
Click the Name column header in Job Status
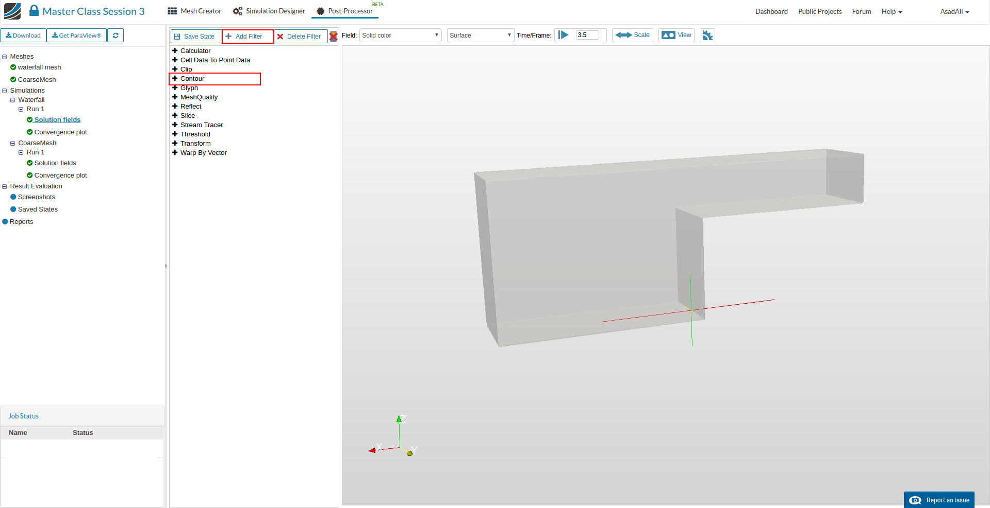(x=18, y=433)
